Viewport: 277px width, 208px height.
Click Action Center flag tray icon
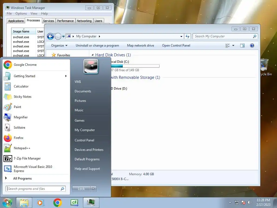[x=243, y=203]
